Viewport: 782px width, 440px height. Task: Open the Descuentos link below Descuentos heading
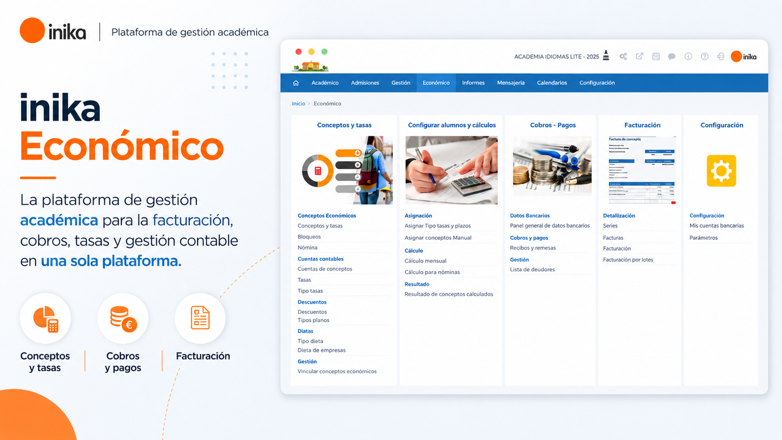(x=312, y=312)
